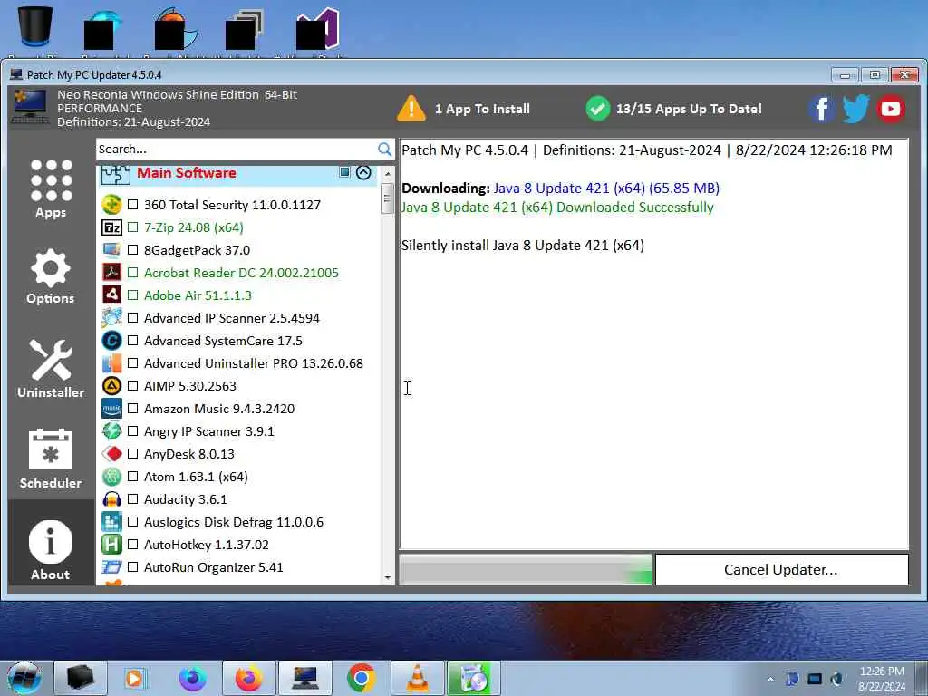Click the 8GadgetPack app icon

111,250
